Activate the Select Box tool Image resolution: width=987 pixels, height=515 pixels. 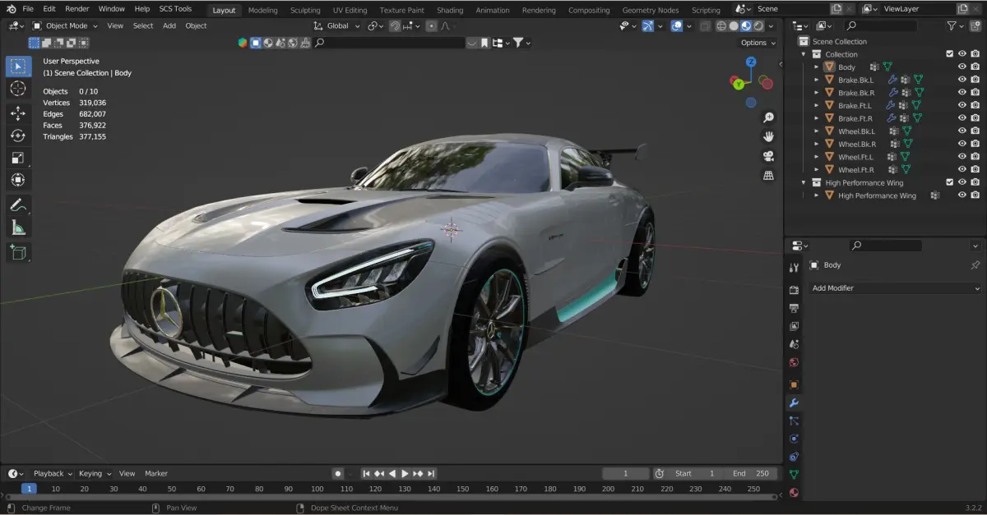(18, 66)
